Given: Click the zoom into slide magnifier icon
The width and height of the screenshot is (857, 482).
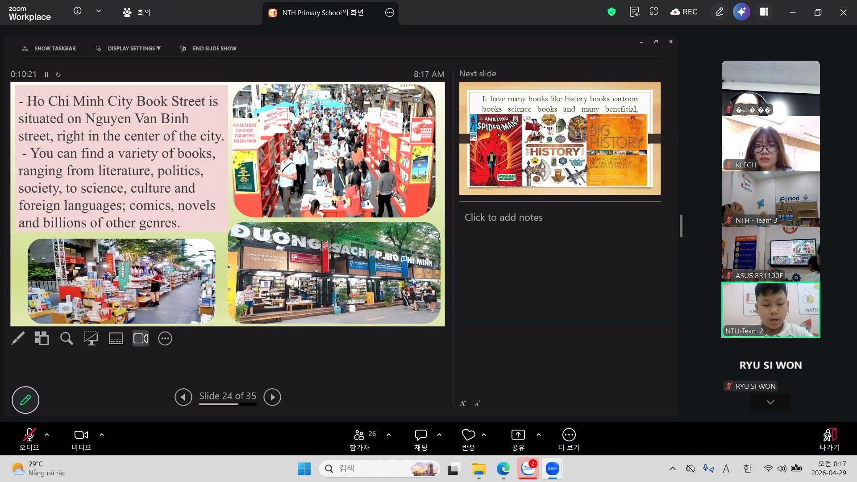Looking at the screenshot, I should coord(67,339).
